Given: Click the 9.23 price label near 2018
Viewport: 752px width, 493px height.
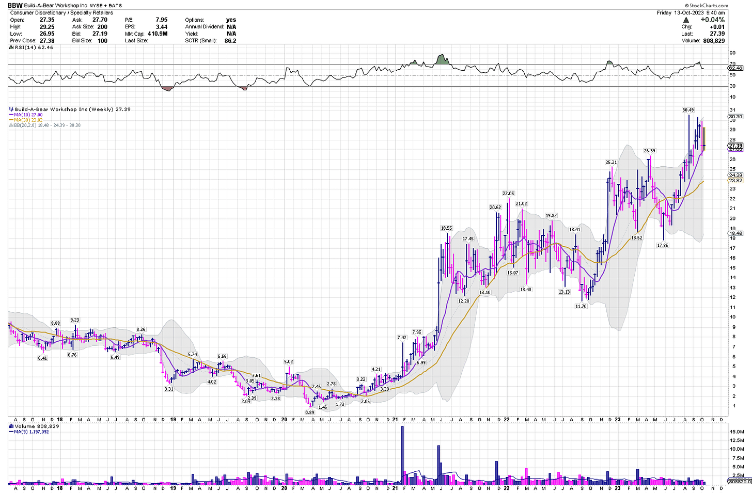Looking at the screenshot, I should pos(75,320).
